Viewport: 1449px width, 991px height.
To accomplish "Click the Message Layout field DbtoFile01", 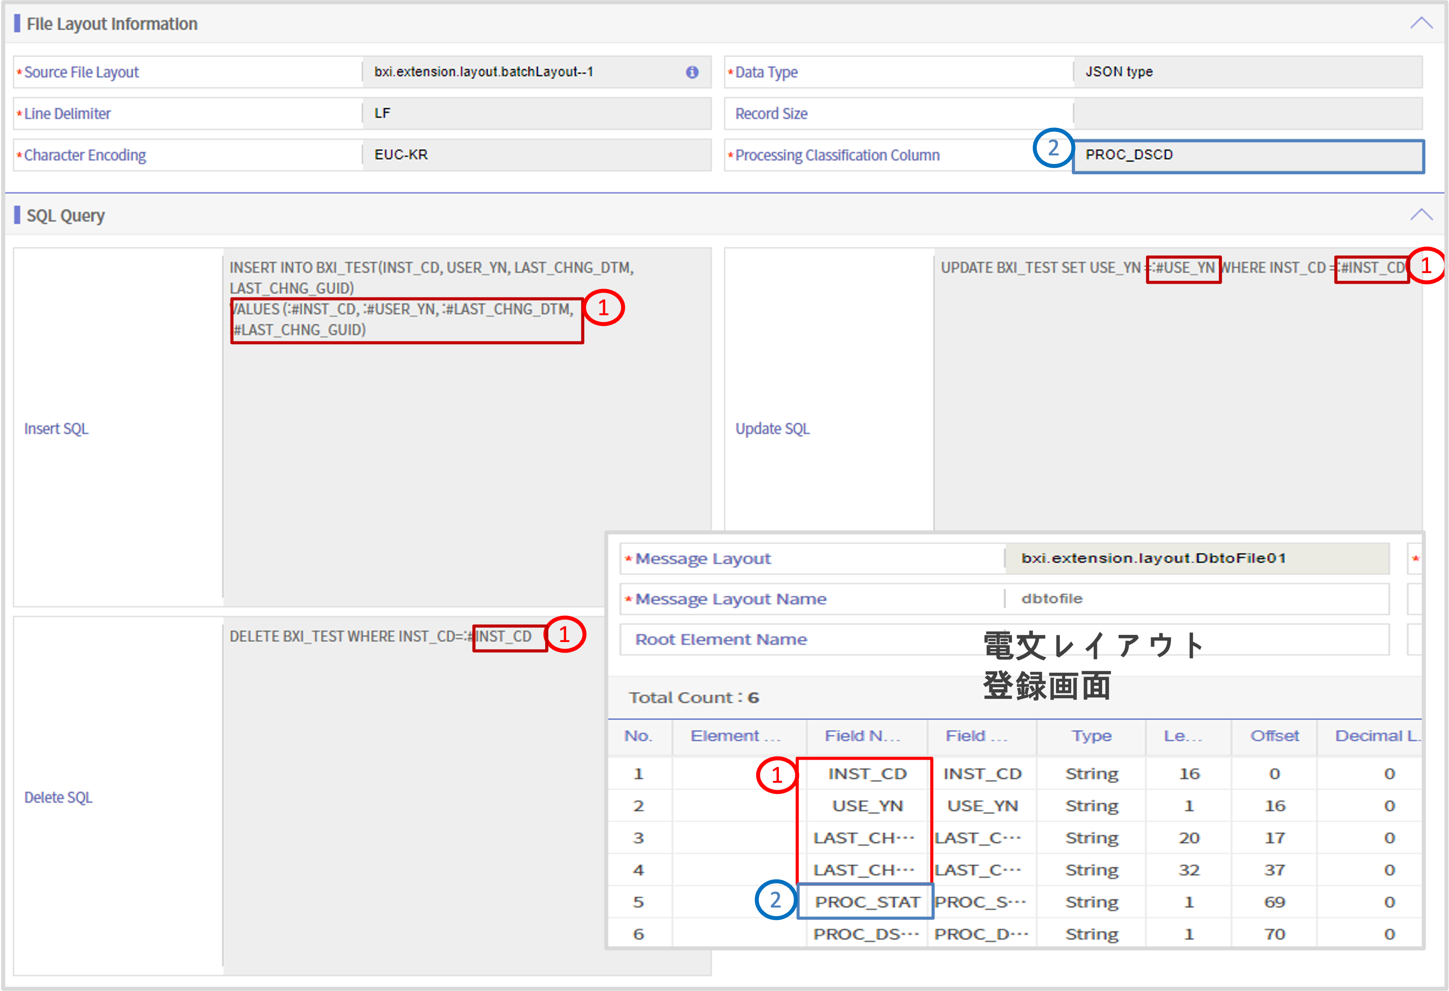I will (x=1197, y=559).
